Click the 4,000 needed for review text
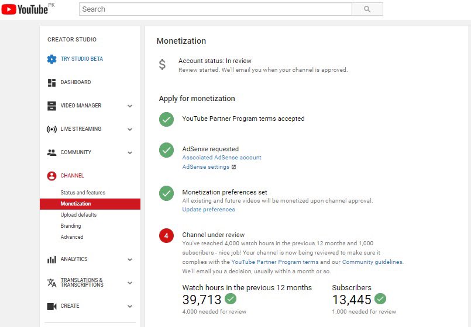471x327 pixels. tap(214, 312)
